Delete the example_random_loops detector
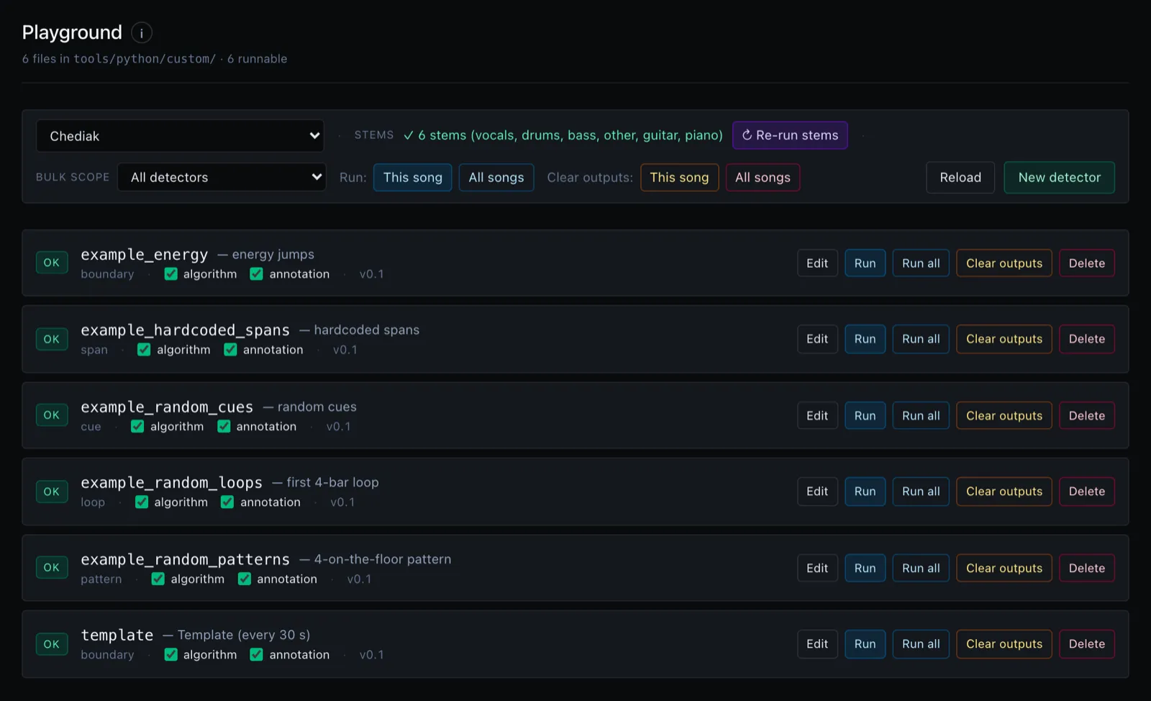 point(1087,492)
